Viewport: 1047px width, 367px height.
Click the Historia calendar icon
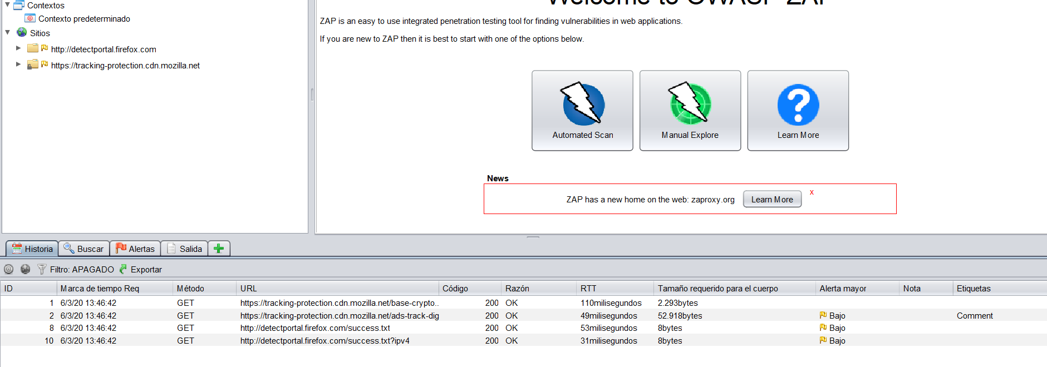(17, 249)
